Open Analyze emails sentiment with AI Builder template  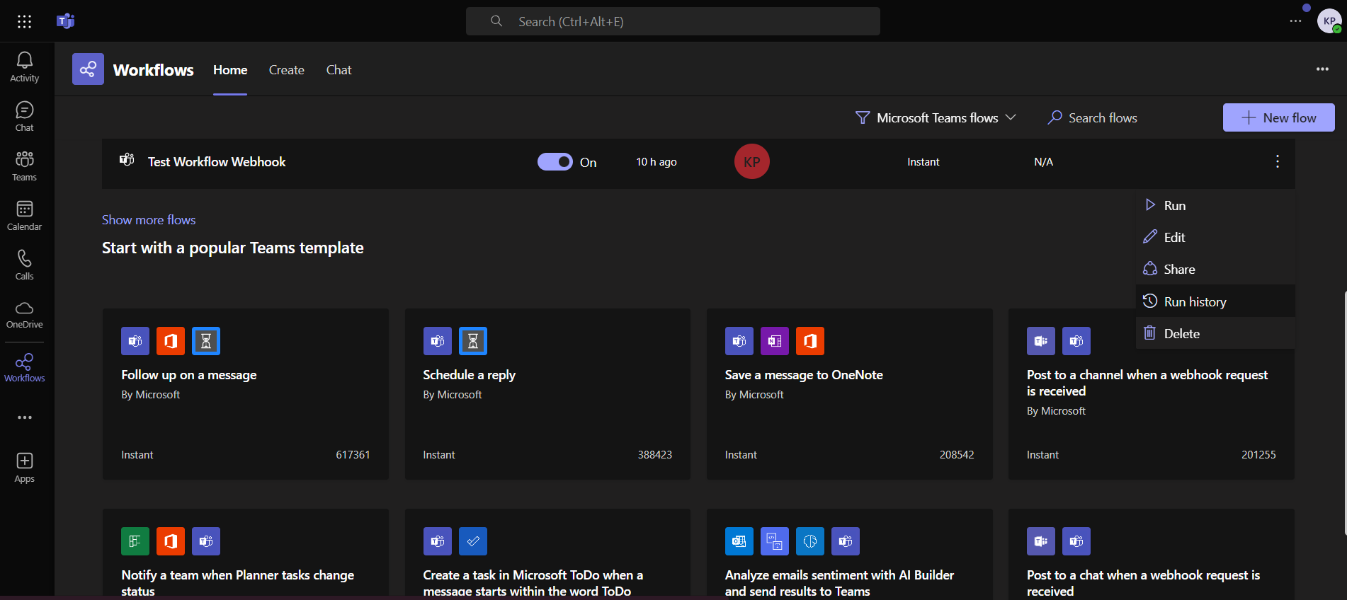850,553
